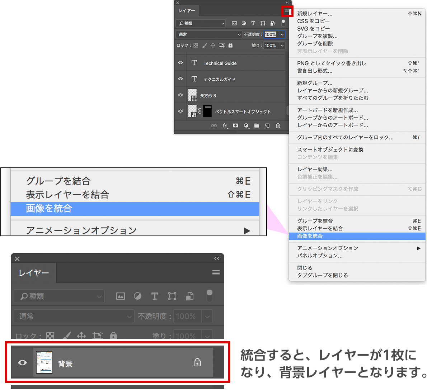Open 不透明度 arrow in the 背景 panel
The width and height of the screenshot is (427, 390).
pyautogui.click(x=207, y=317)
